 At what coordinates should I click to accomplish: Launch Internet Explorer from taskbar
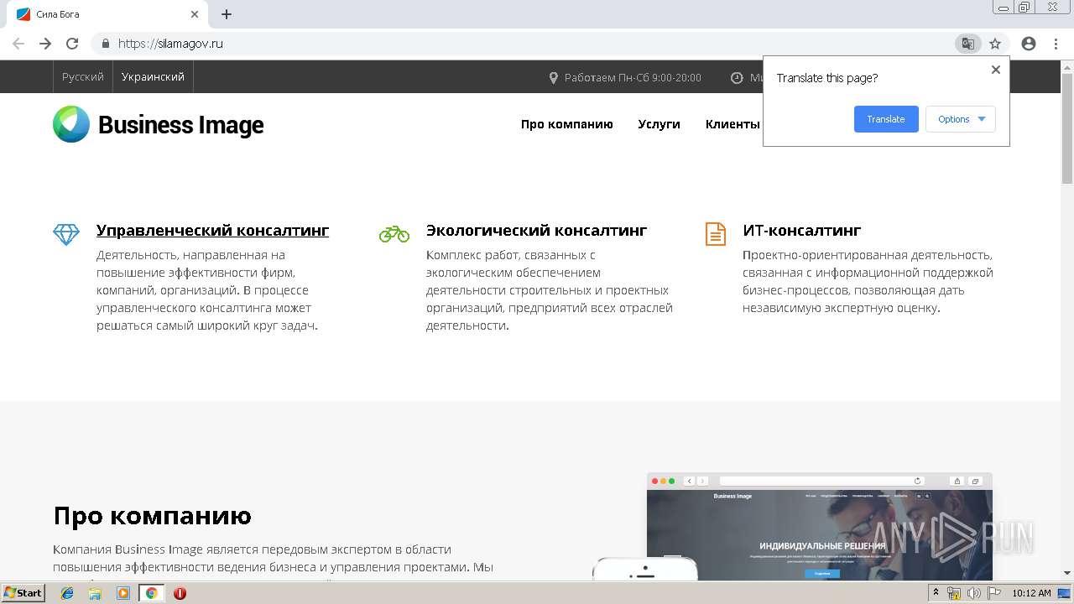coord(67,593)
